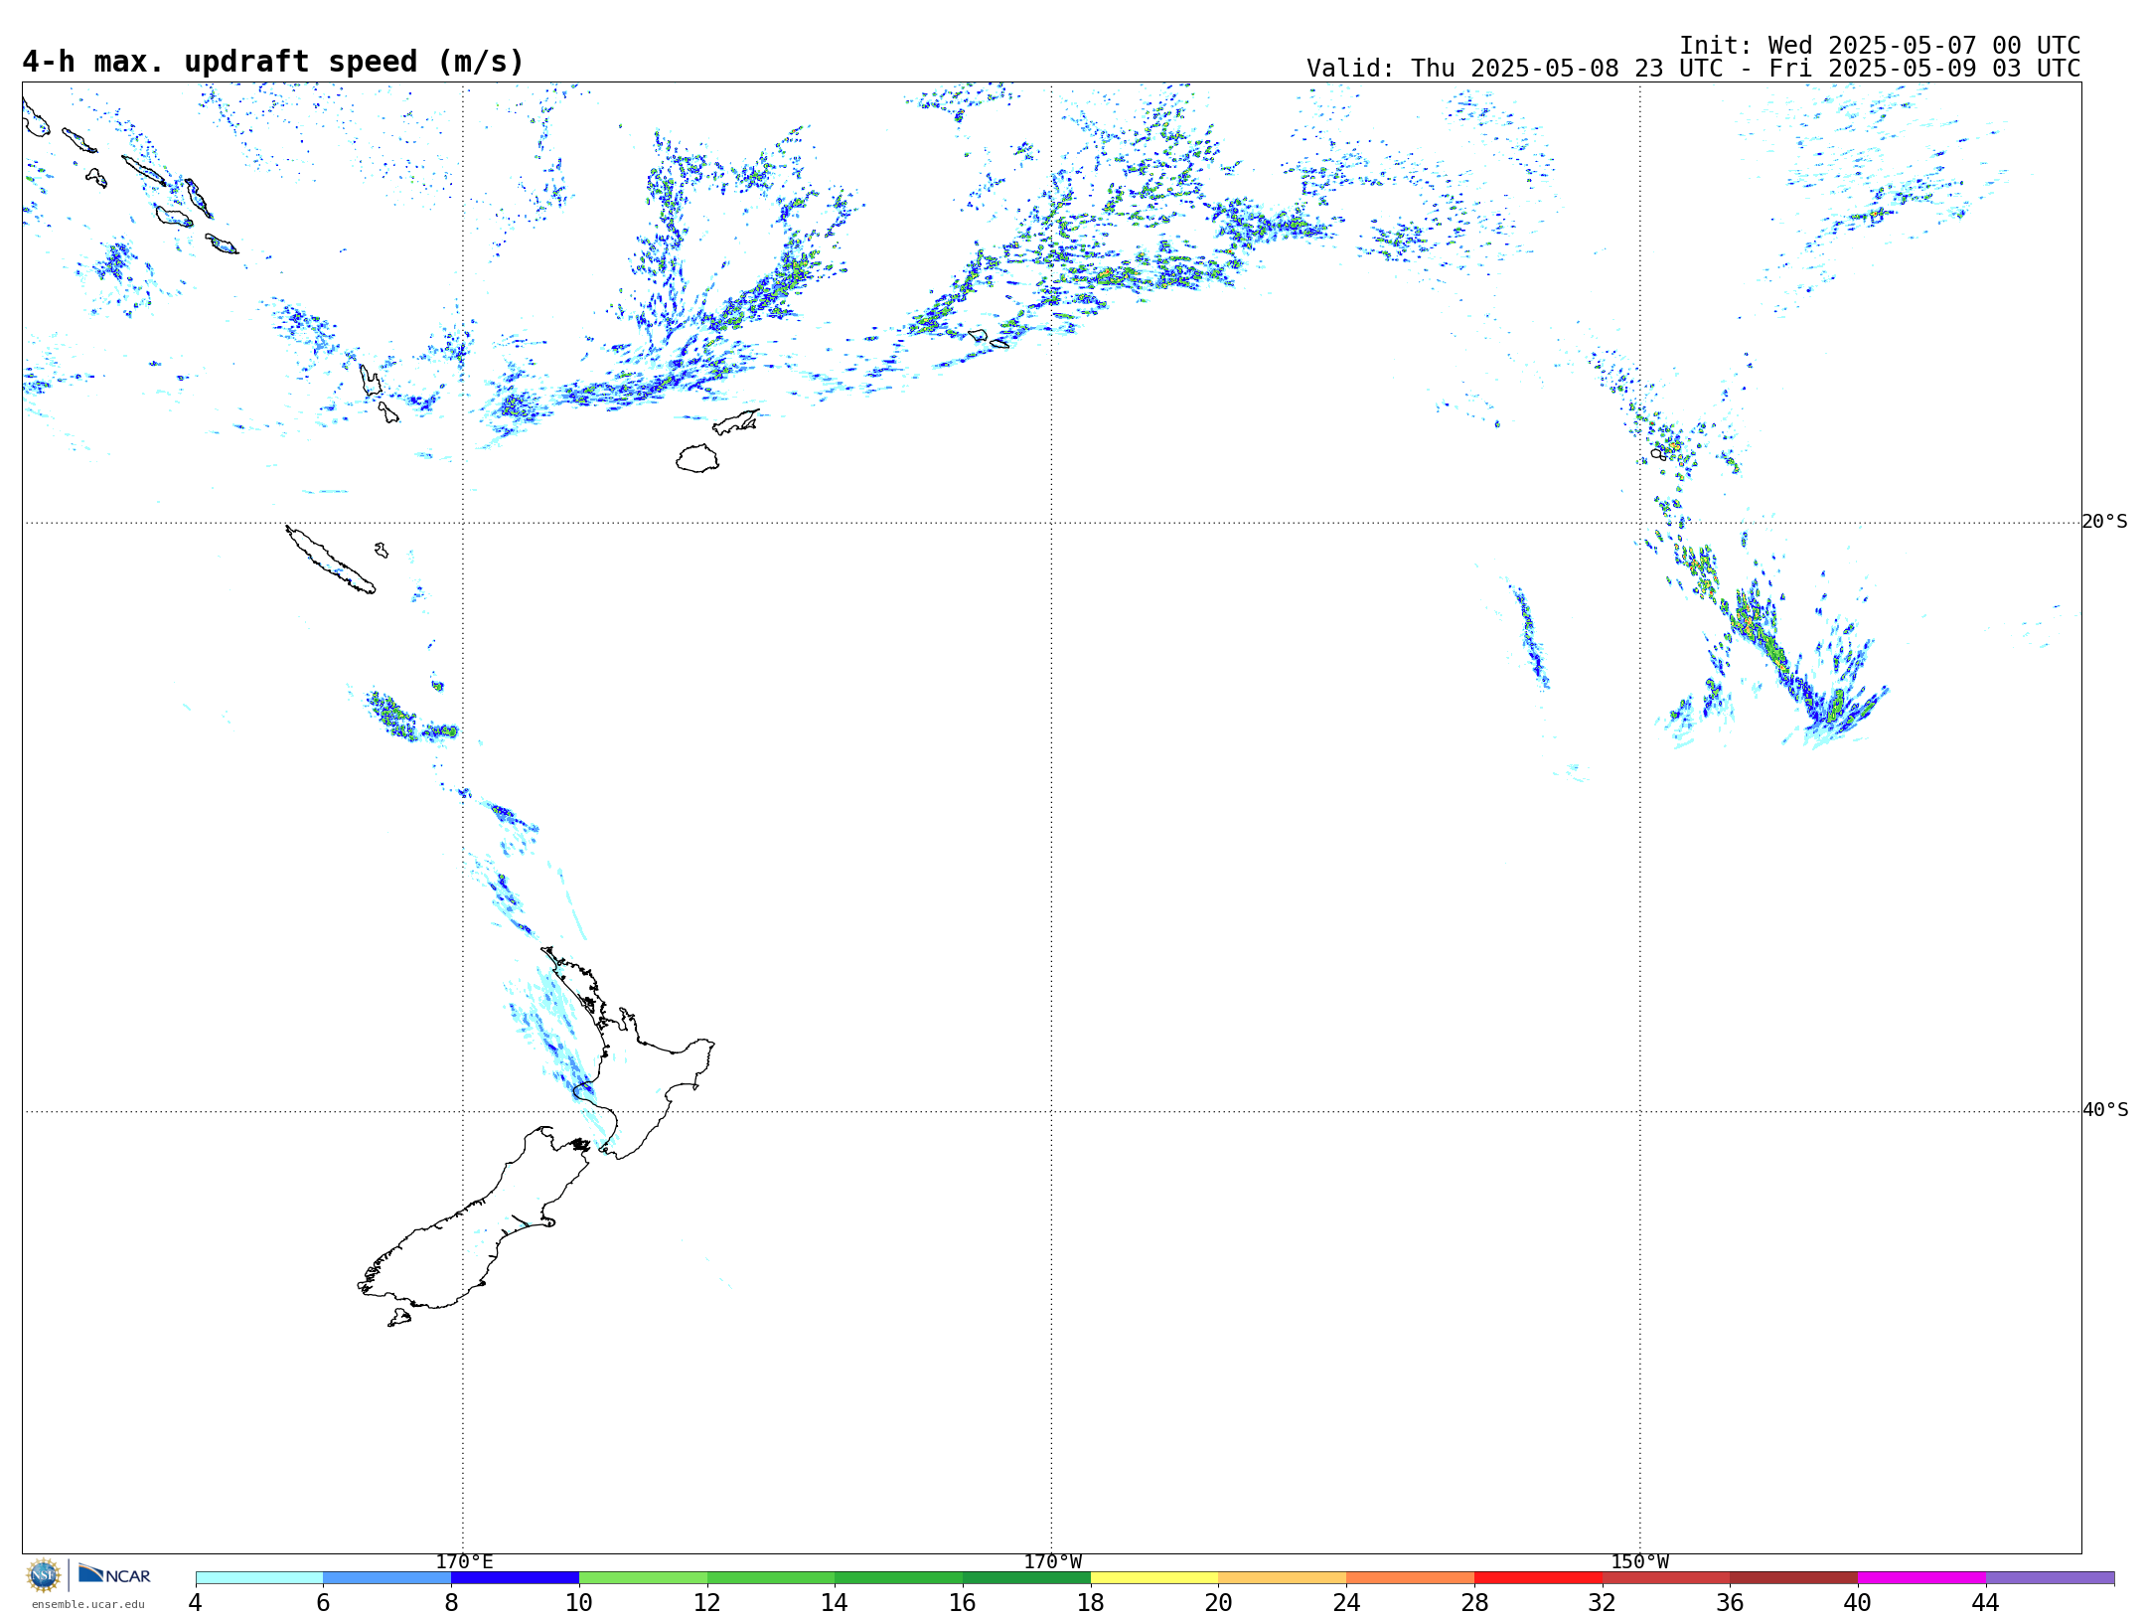Screen dimensions: 2146x1616
Task: Pick the yellow 18–20 colorbar swatch
Action: [1154, 1578]
